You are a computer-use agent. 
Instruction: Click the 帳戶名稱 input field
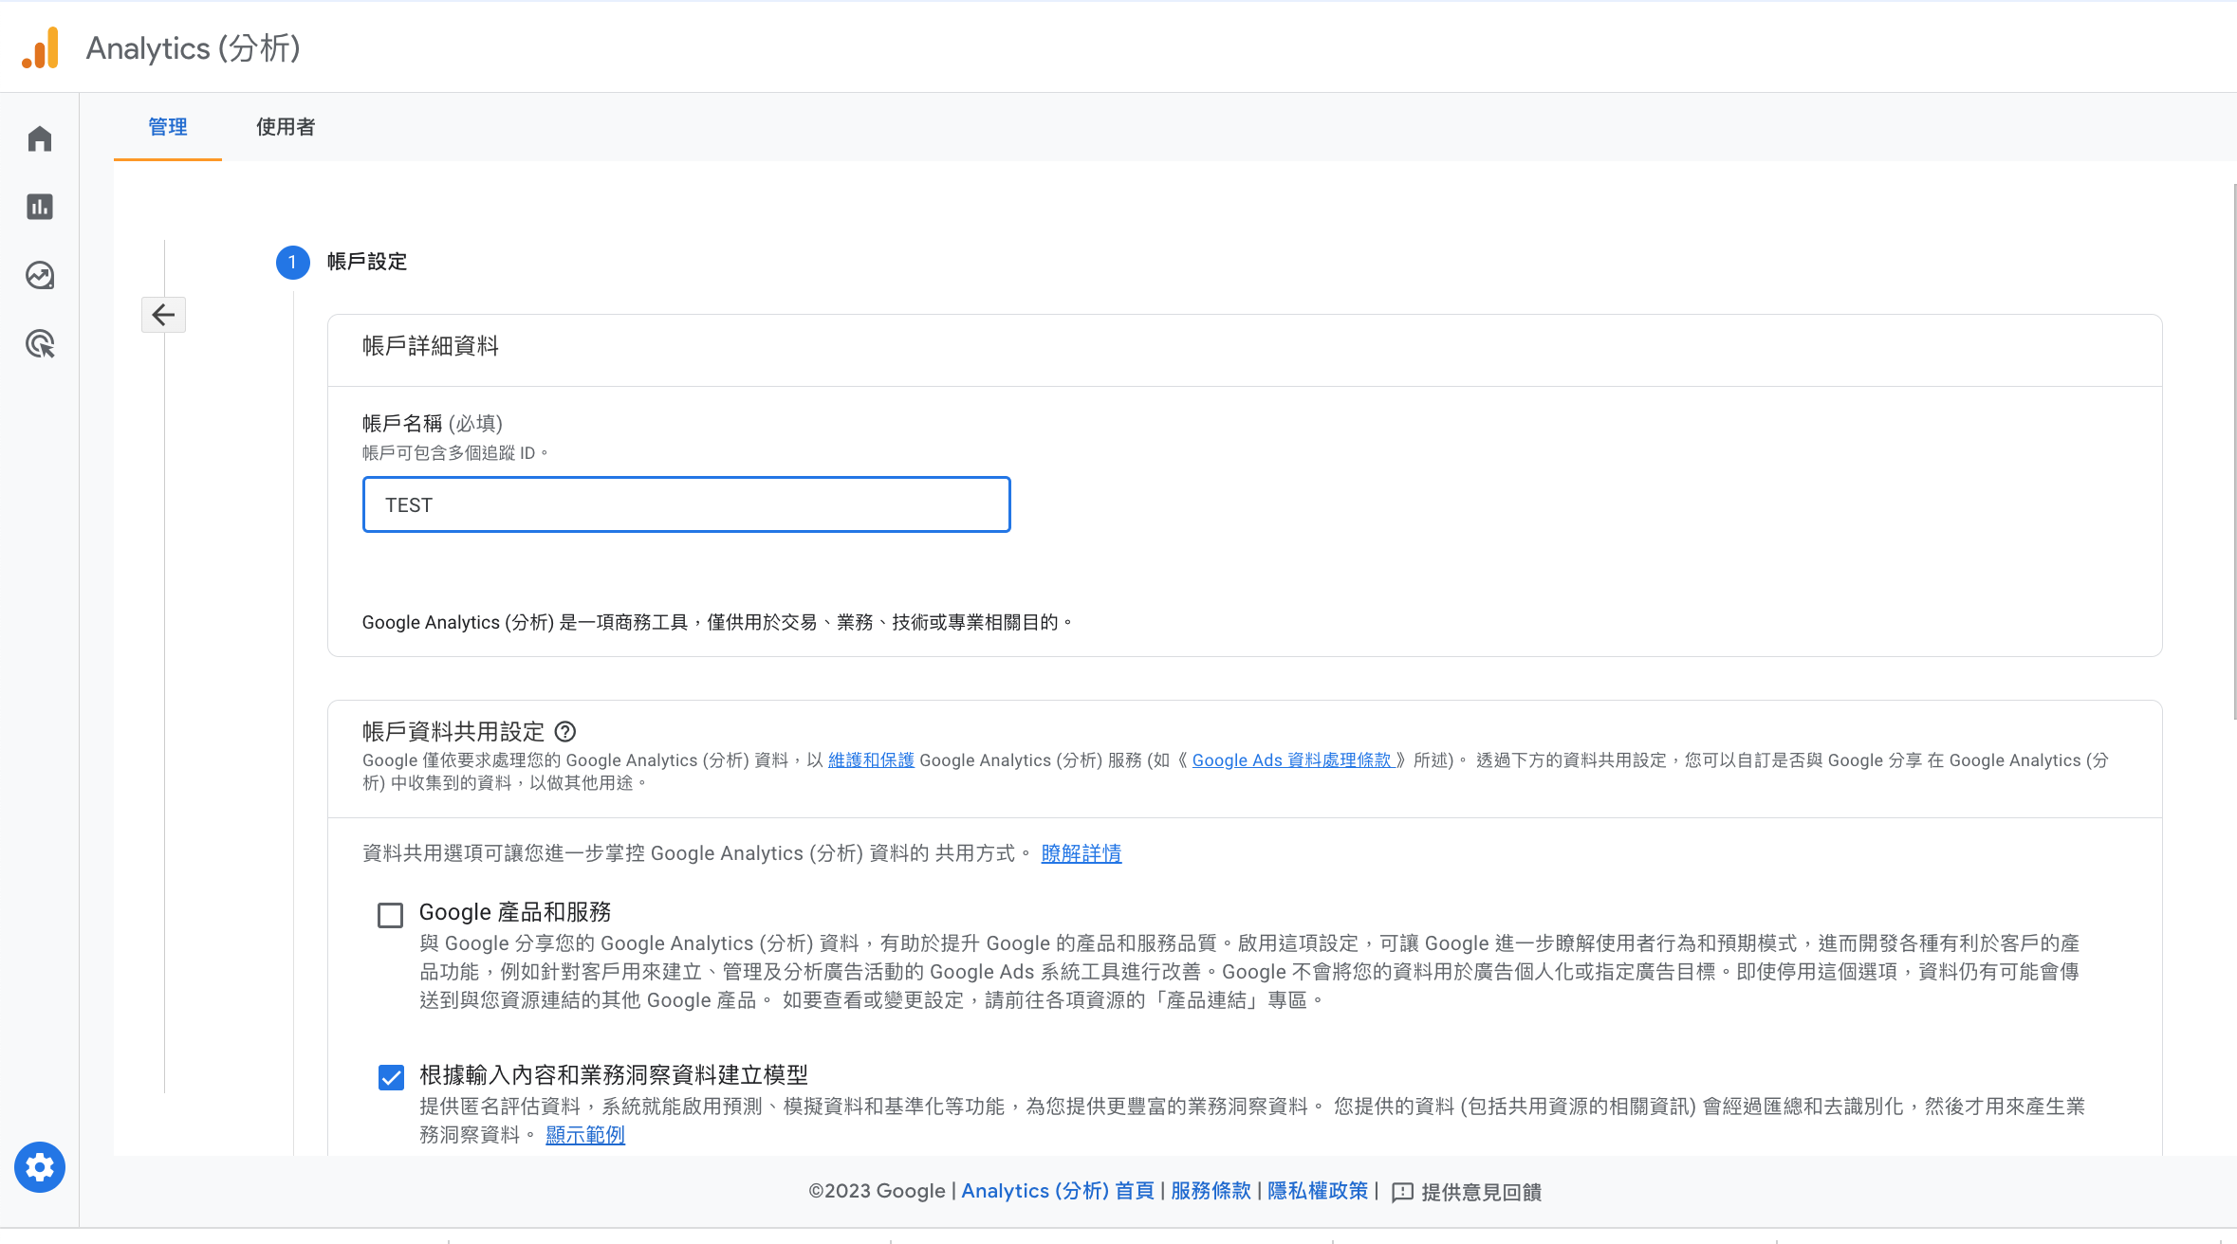tap(686, 504)
